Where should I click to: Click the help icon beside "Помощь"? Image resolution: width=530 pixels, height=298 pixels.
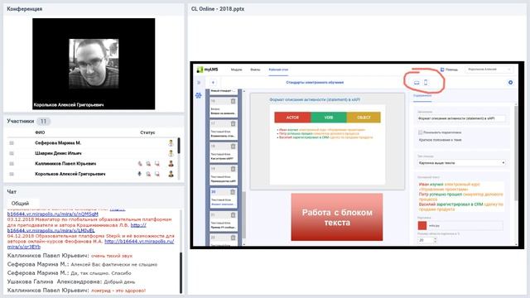442,70
